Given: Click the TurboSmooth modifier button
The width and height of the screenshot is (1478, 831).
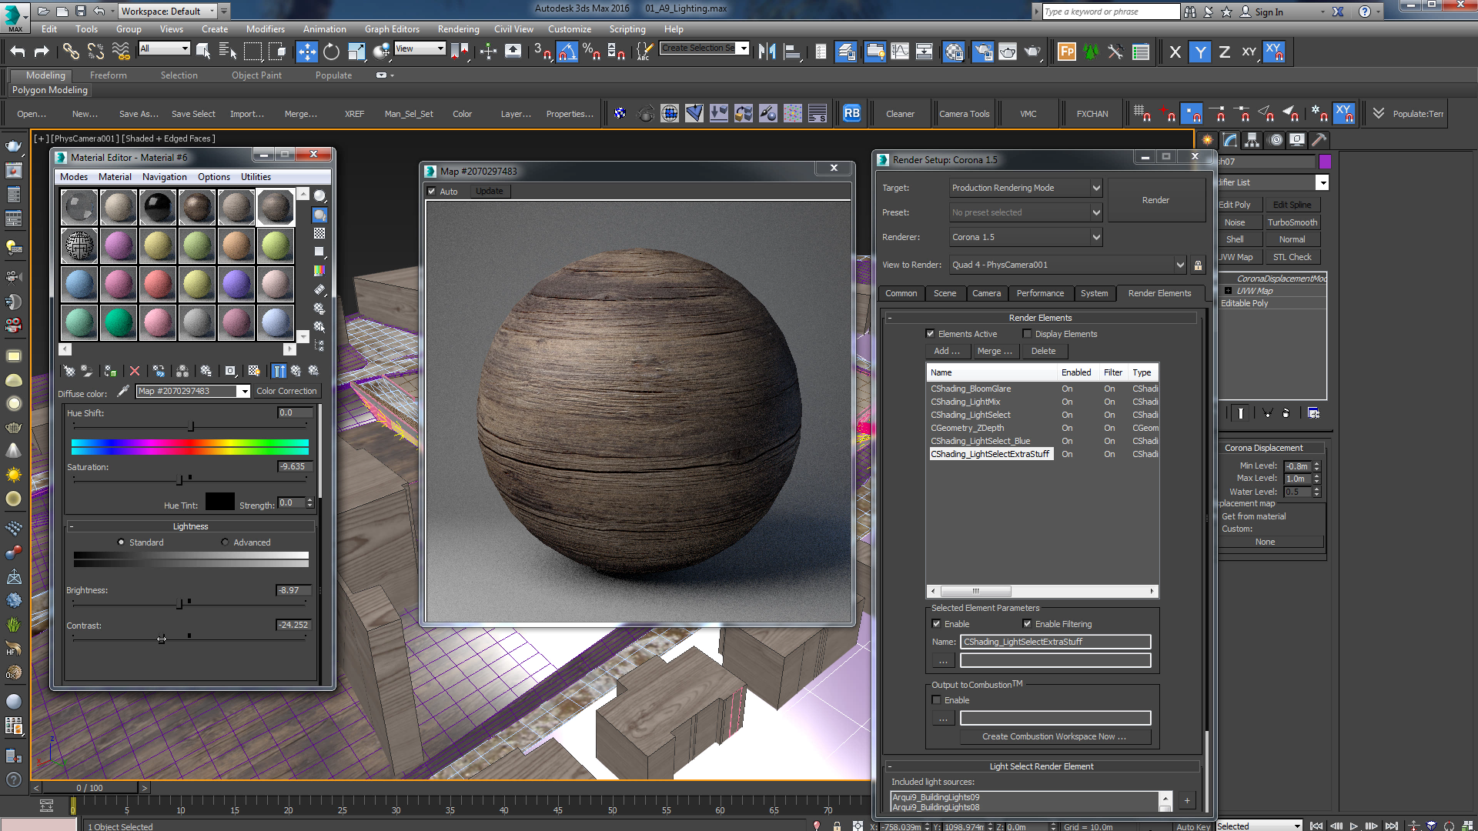Looking at the screenshot, I should click(1292, 222).
